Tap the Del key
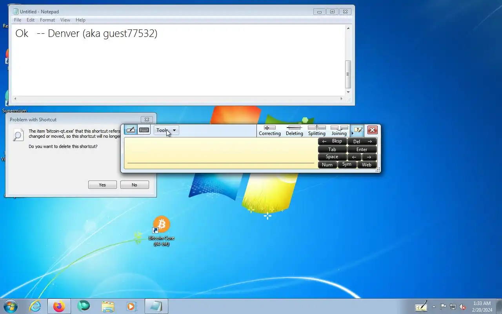The height and width of the screenshot is (314, 502). point(362,141)
